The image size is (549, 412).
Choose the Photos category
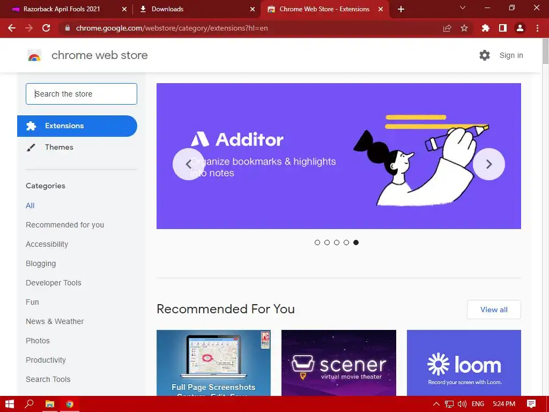[x=38, y=341]
